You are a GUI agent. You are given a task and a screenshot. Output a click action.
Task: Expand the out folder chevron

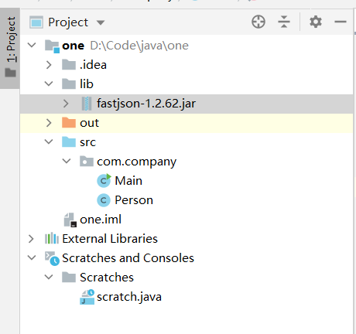click(x=49, y=123)
